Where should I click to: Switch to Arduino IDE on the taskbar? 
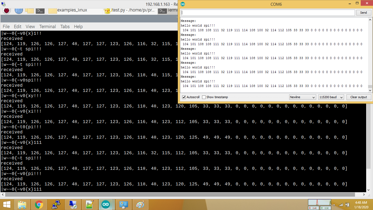[x=106, y=205]
